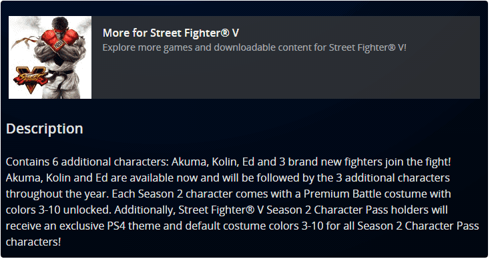Click 'Season 2 Character Pass holders' text
This screenshot has width=492, height=261.
point(347,210)
